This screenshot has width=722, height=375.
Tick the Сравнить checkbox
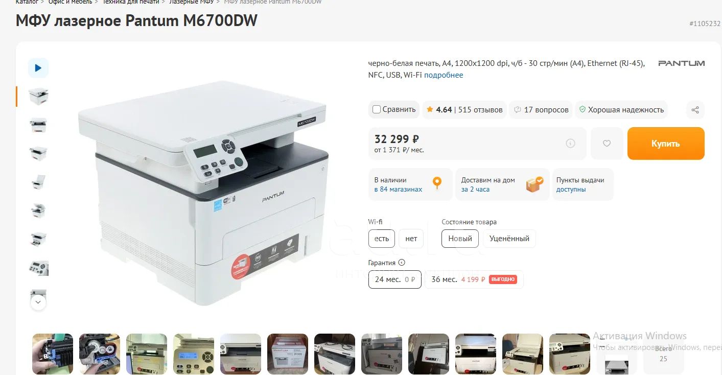[377, 109]
